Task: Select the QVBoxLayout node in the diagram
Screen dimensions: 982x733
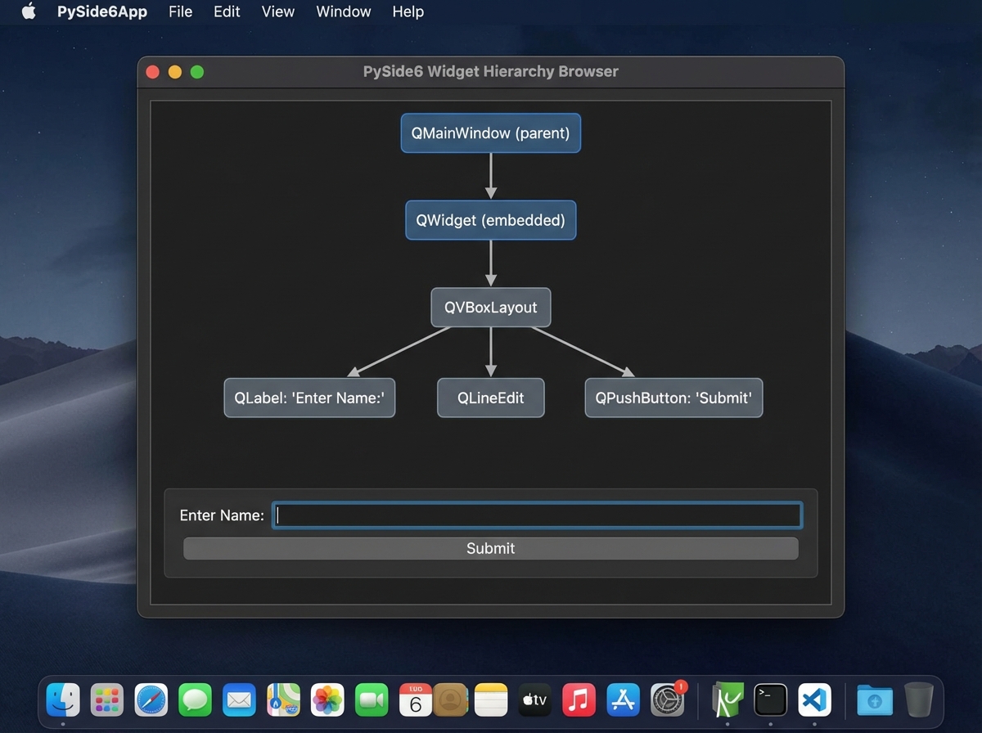Action: click(490, 308)
